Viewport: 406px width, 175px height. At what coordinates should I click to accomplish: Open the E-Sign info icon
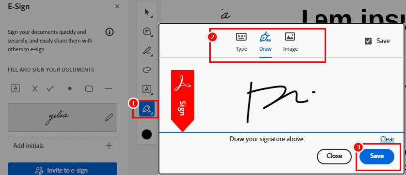(x=109, y=32)
